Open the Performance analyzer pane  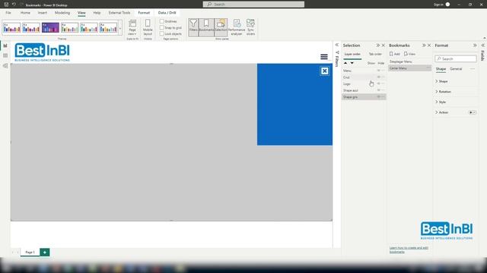(x=237, y=27)
